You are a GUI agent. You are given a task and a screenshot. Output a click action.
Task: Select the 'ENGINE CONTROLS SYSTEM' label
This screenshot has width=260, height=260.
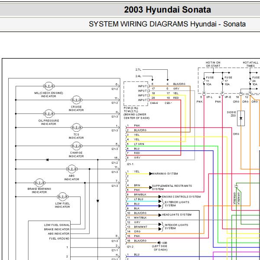(181, 197)
